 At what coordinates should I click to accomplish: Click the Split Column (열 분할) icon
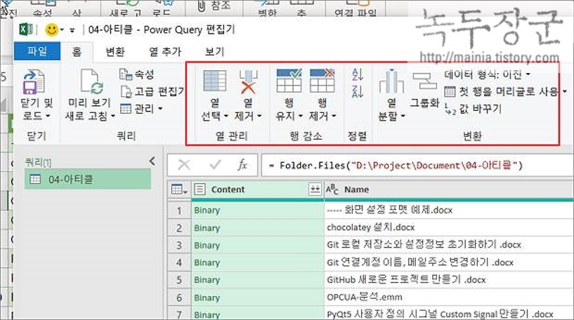pos(392,82)
